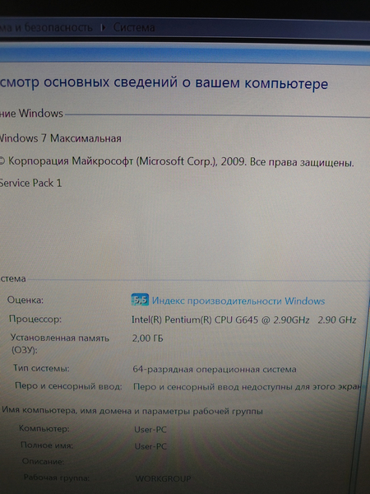The height and width of the screenshot is (494, 370).
Task: Click the 2,00 ГБ memory value
Action: [x=147, y=338]
